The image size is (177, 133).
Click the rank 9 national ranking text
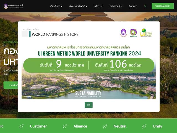pyautogui.click(x=62, y=65)
